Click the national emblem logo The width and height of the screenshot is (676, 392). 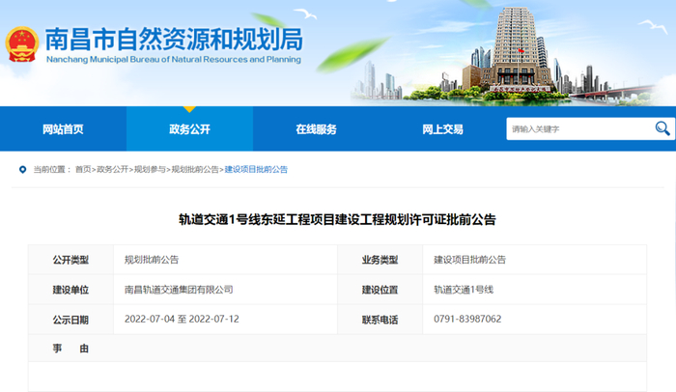coord(21,44)
